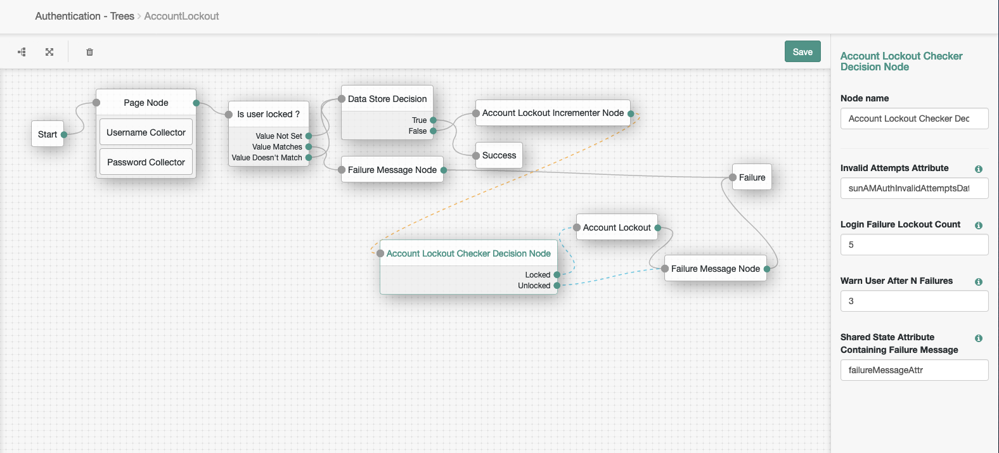Click the Value Doesn't Match output connector
Viewport: 999px width, 453px height.
(x=309, y=158)
